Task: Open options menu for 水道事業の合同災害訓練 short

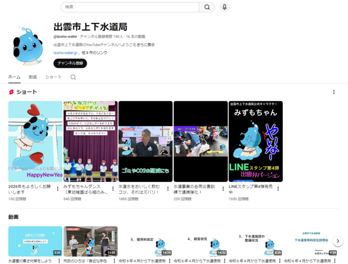Action: [223, 189]
